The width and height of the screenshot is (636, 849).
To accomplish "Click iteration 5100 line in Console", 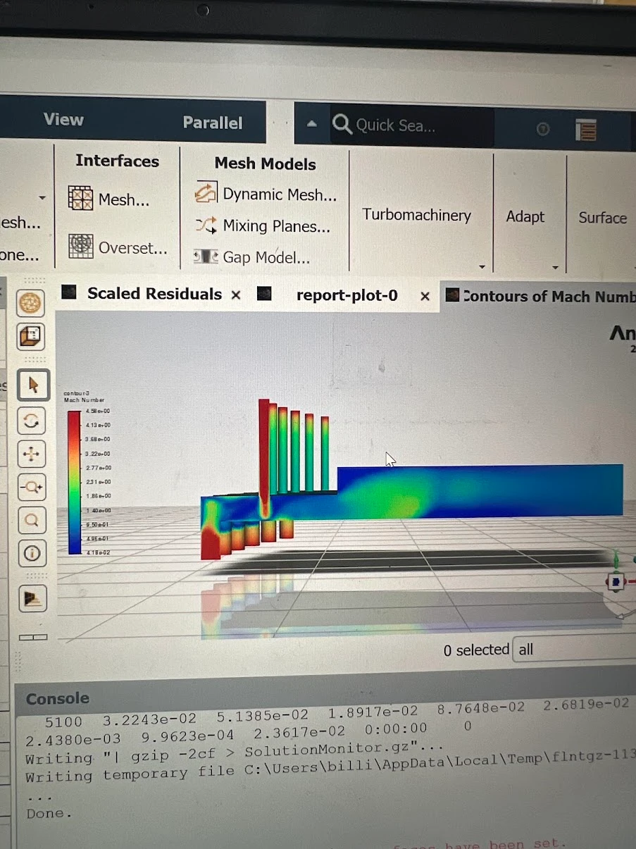I will click(x=337, y=712).
